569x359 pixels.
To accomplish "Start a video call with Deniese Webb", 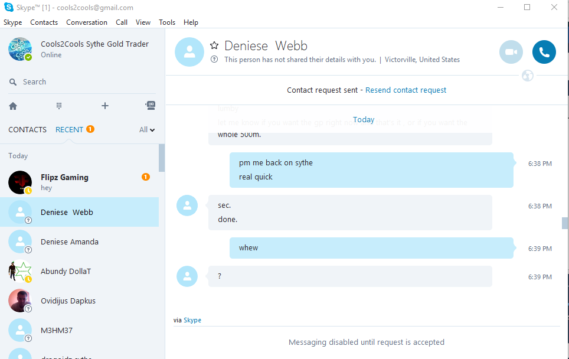I will 511,52.
